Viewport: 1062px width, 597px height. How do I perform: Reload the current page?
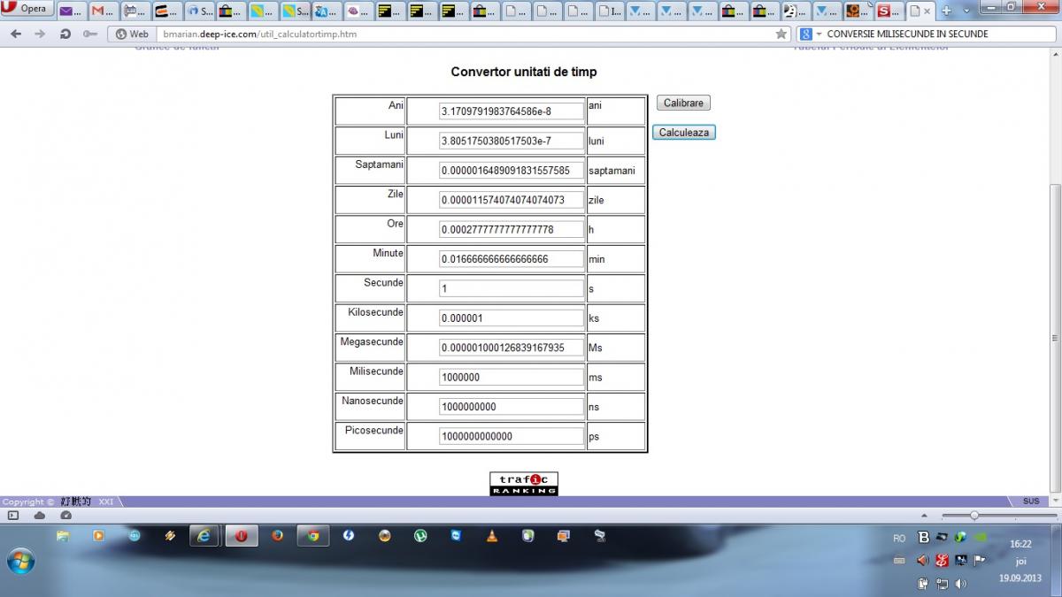point(65,34)
